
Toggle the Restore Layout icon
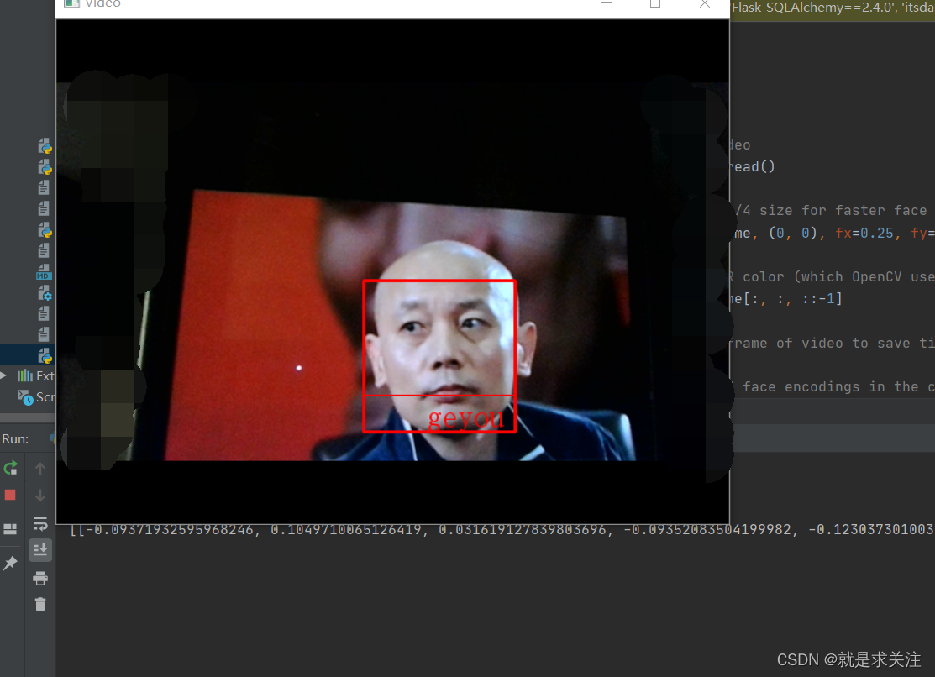10,529
